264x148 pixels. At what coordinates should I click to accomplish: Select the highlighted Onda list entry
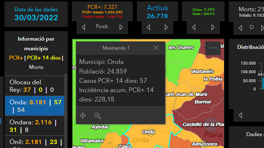(x=35, y=106)
